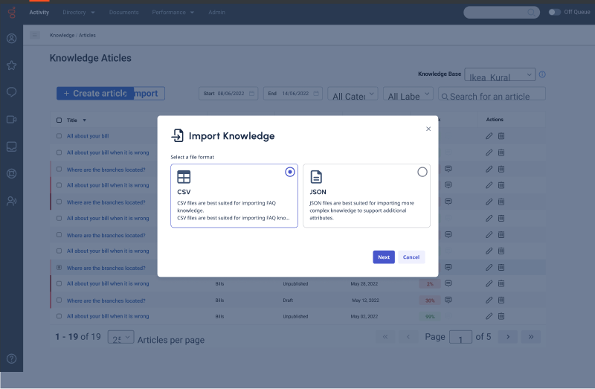Click Cancel in Import Knowledge dialog
Viewport: 595px width, 389px height.
coord(411,257)
